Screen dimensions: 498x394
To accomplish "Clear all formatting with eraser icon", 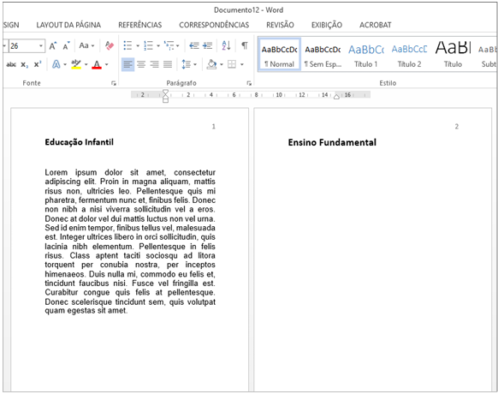I will tap(110, 45).
